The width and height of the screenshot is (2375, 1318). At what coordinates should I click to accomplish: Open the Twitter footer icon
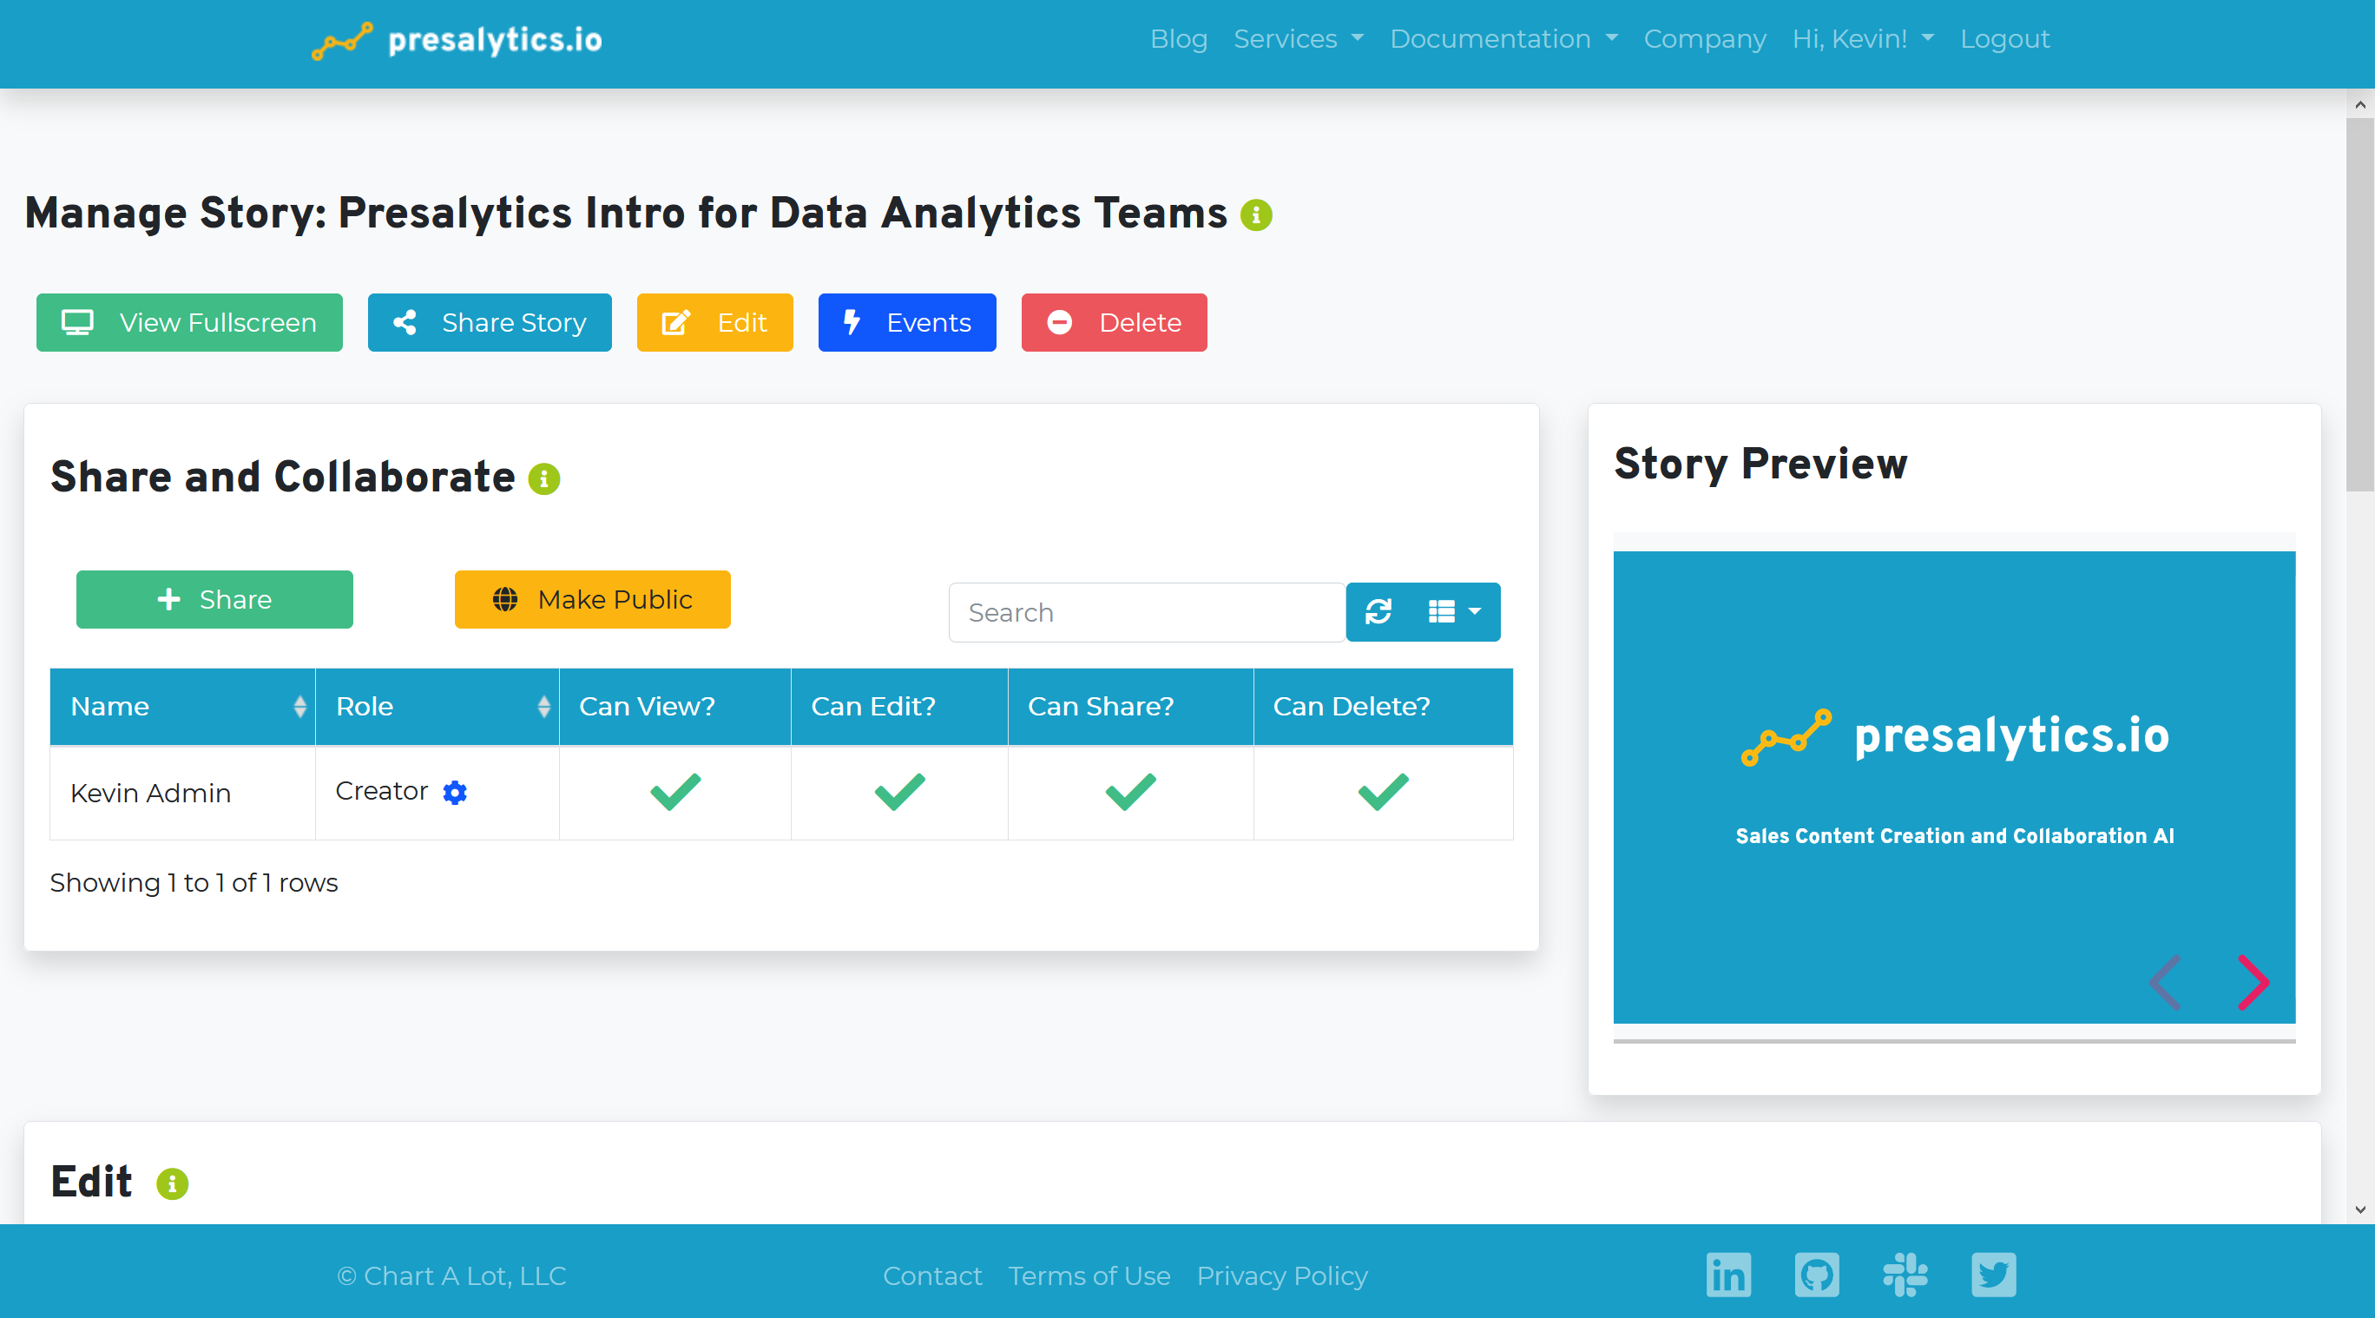point(1993,1275)
